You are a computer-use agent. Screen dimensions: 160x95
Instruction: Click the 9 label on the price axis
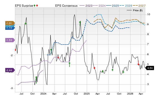point(148,24)
